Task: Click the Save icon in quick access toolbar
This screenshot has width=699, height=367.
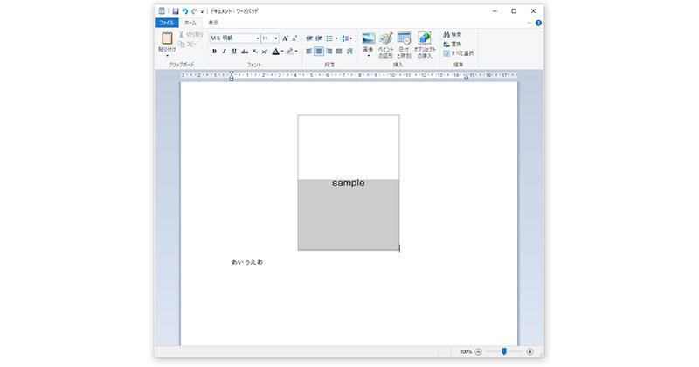Action: (175, 10)
